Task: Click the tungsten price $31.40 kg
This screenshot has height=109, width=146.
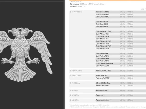Action: coord(75,100)
